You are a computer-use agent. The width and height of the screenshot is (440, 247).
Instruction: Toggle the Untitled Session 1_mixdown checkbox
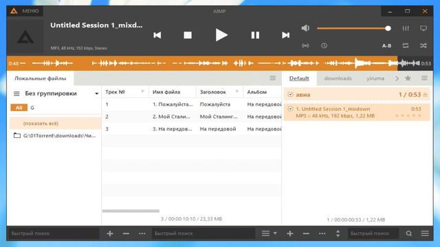click(290, 108)
